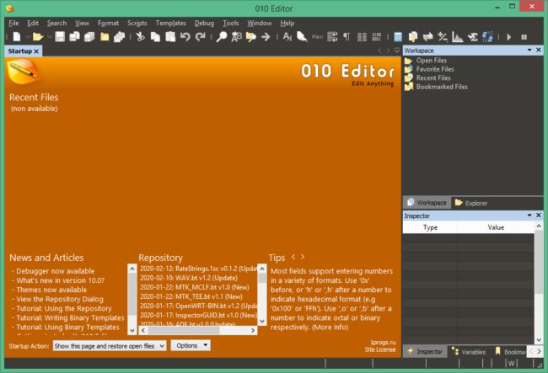
Task: Open the Workspace panel dropdown arrow
Action: 529,51
